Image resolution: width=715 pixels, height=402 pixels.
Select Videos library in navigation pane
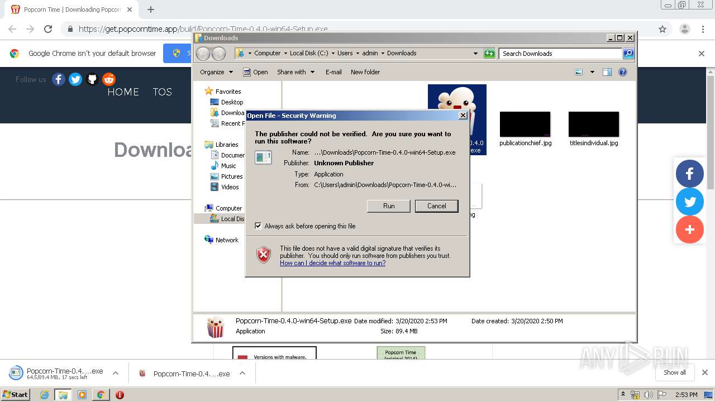[x=225, y=187]
